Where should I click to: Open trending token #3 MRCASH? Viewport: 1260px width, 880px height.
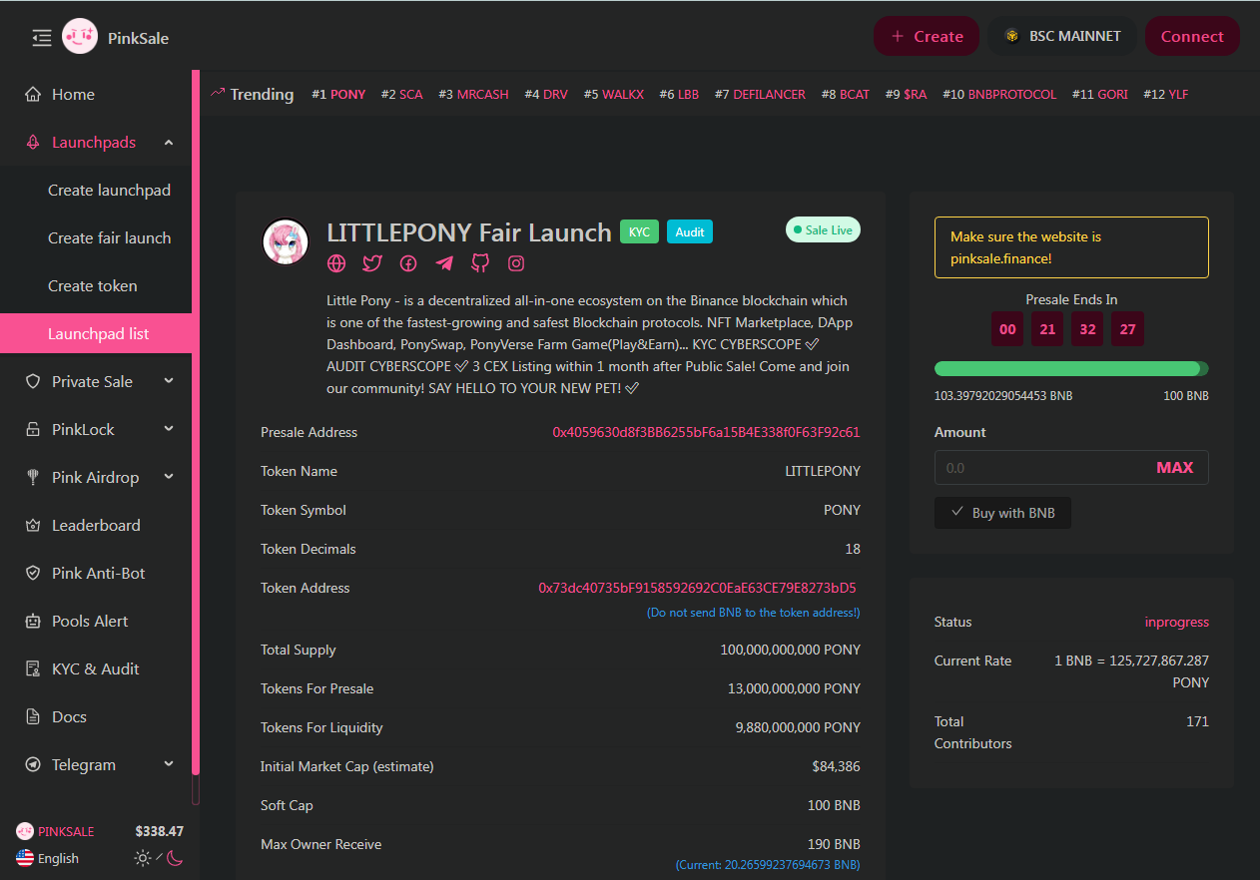click(x=473, y=94)
